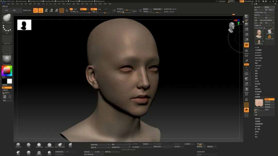Screen dimensions: 278x156
Task: Toggle the orange Qxyz rotation button
Action: coord(246,64)
